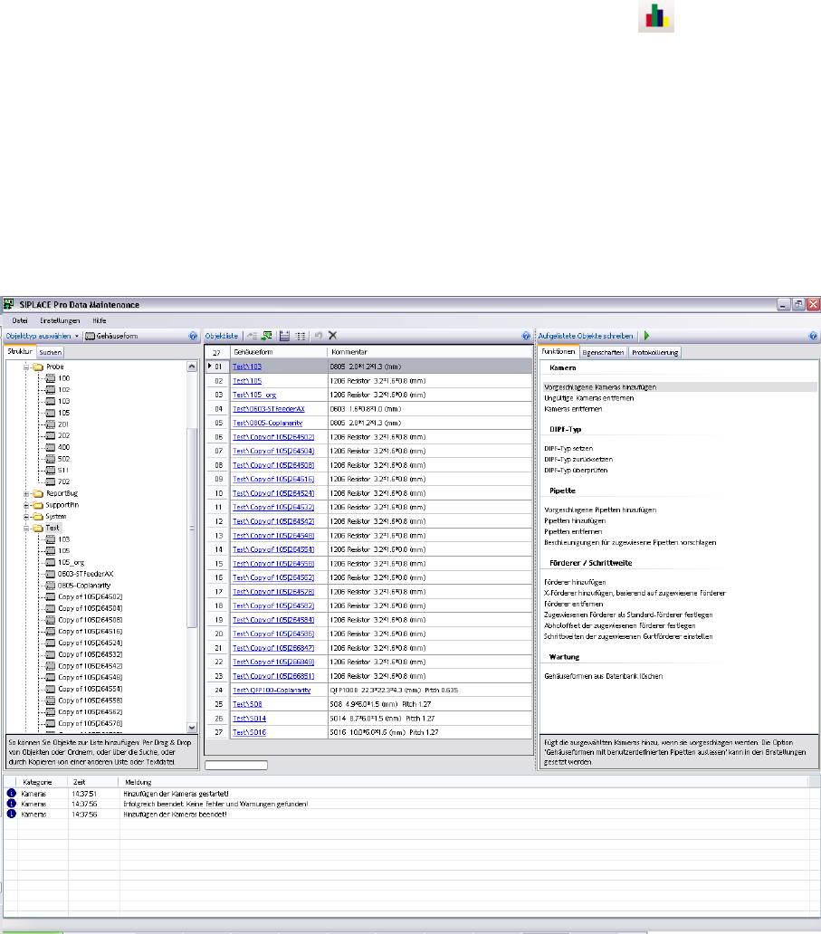Click the Kommentar column header
This screenshot has height=934, width=821.
(430, 352)
